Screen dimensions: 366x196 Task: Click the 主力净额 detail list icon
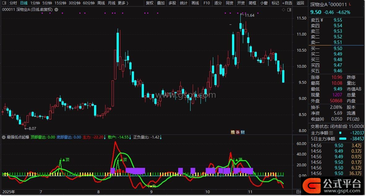pos(331,133)
